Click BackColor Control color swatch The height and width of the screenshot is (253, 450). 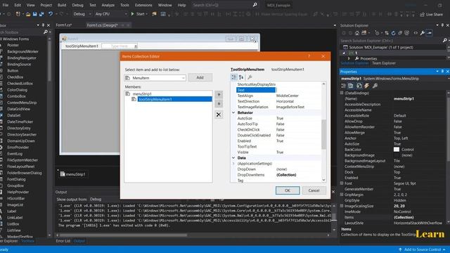coord(397,150)
